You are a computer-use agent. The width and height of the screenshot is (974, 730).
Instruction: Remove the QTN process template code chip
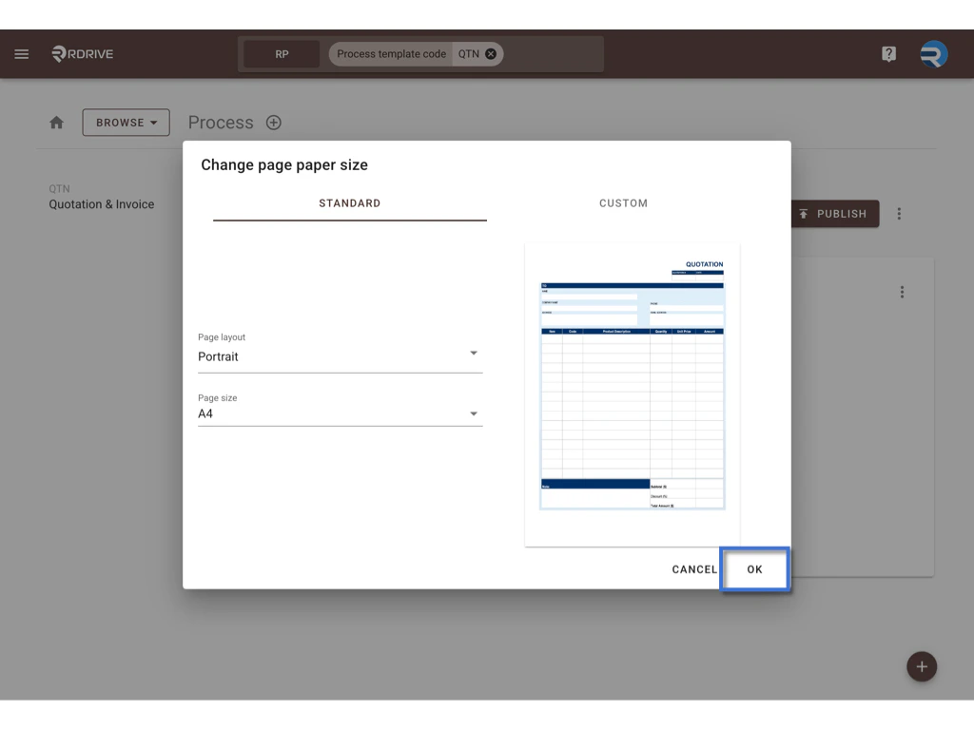[x=491, y=54]
